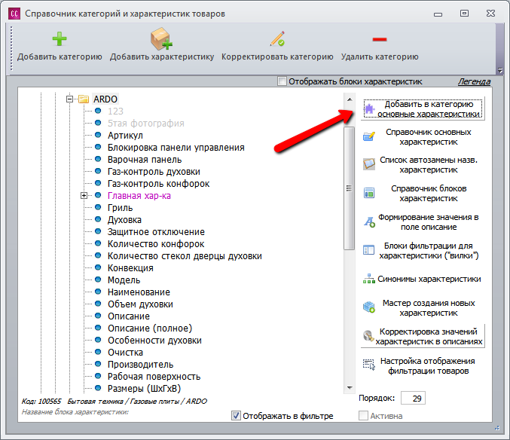This screenshot has width=510, height=440.
Task: Select Рабочая поверхность item
Action: point(154,376)
